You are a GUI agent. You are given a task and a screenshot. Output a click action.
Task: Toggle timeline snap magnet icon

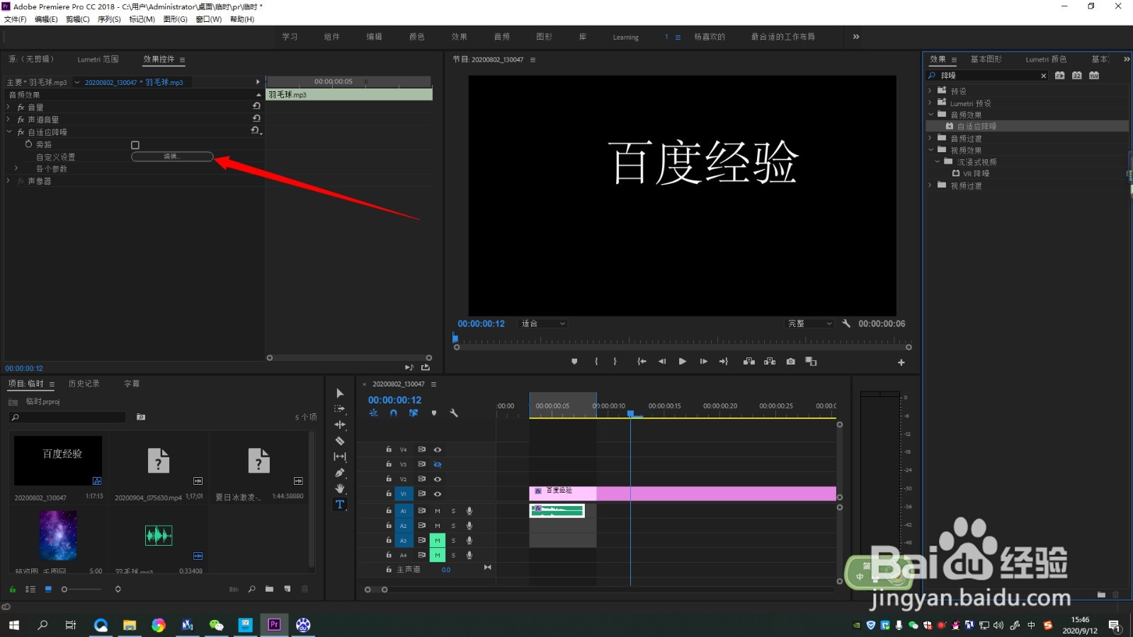click(x=394, y=413)
